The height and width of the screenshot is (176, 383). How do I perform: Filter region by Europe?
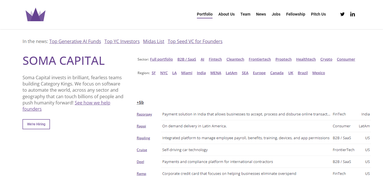point(259,73)
